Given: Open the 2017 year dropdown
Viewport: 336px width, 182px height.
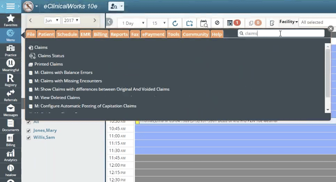Looking at the screenshot, I should pos(71,20).
